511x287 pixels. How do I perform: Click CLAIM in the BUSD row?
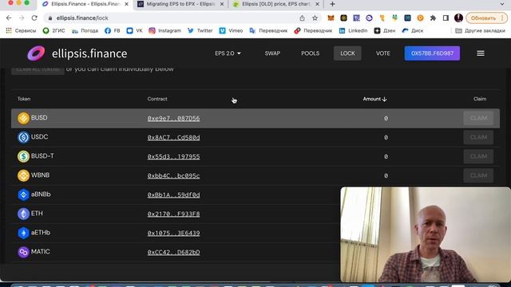(478, 118)
